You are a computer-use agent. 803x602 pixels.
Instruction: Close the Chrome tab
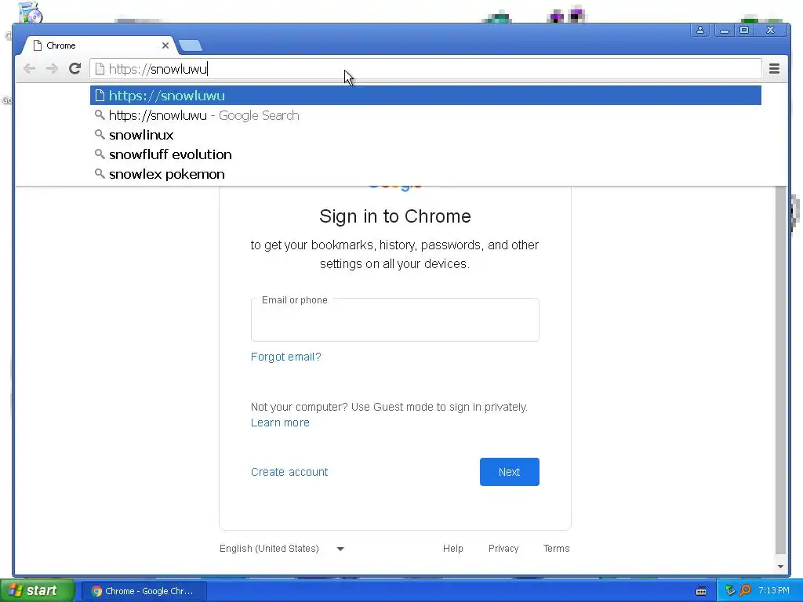click(x=165, y=45)
